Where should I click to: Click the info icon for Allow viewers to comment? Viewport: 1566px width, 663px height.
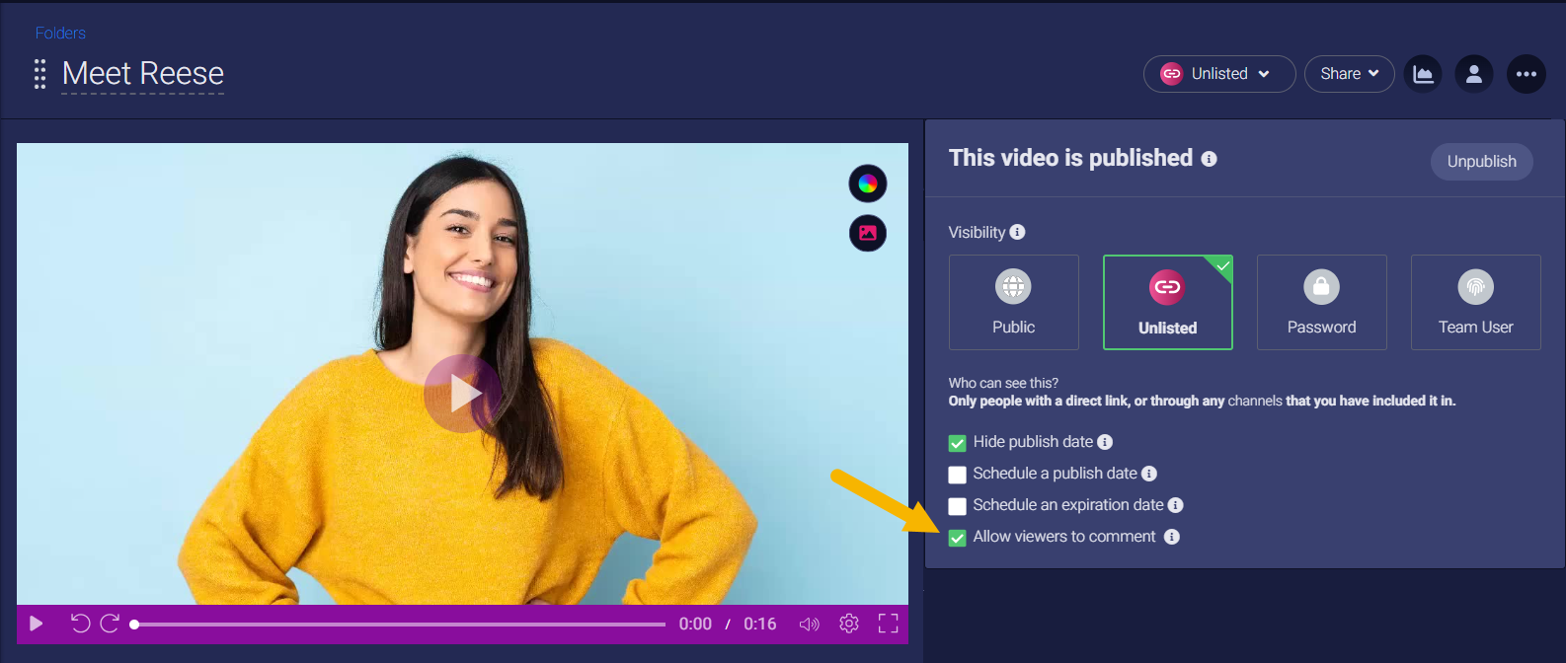click(1172, 537)
